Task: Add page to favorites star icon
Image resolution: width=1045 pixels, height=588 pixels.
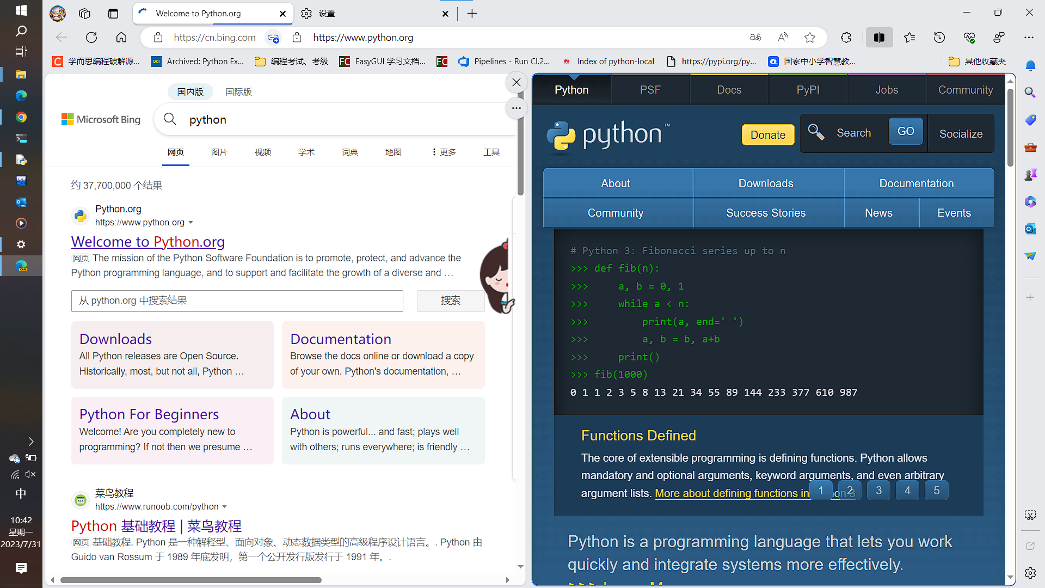Action: click(x=810, y=38)
